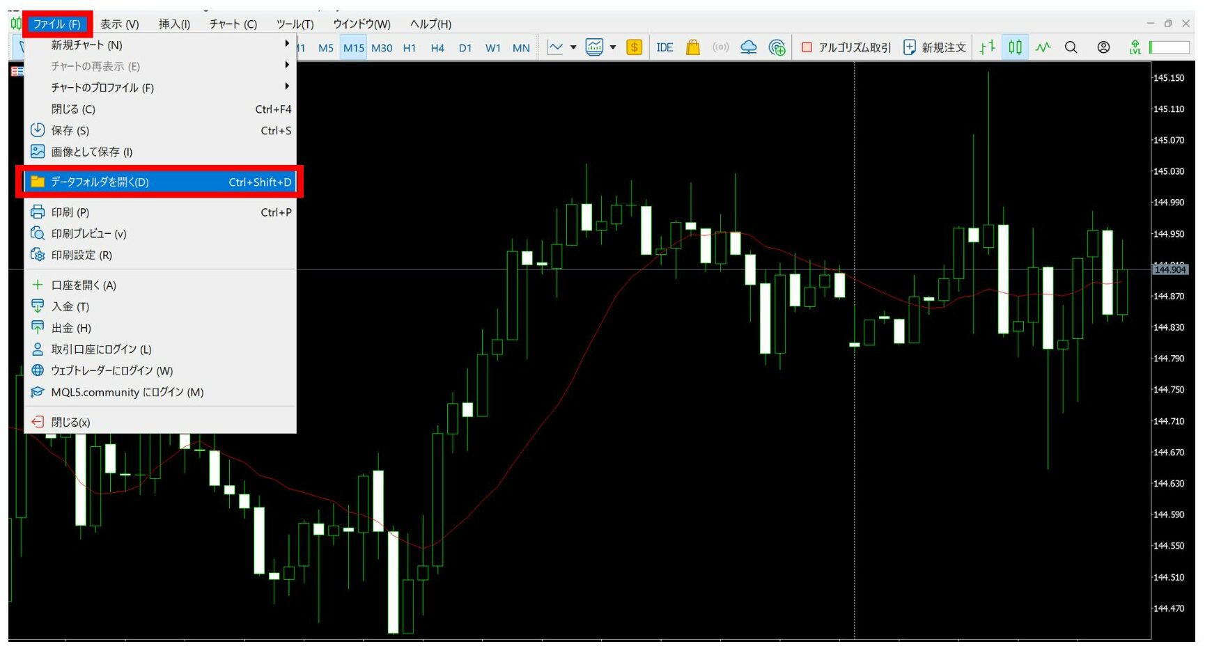Switch chart to bar chart mode
The width and height of the screenshot is (1205, 653).
pos(986,47)
